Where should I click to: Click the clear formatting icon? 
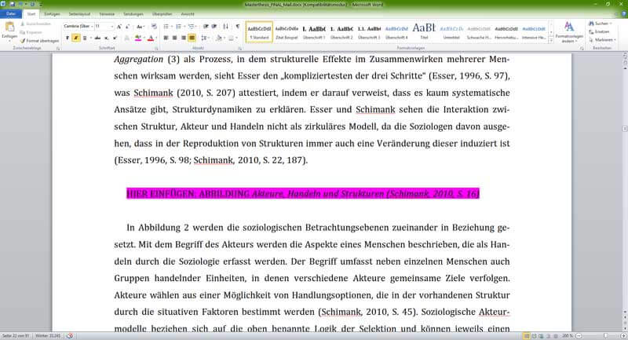pyautogui.click(x=154, y=27)
